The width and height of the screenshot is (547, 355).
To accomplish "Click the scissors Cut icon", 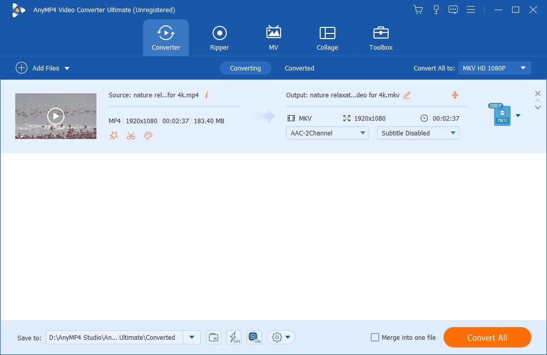I will [x=131, y=135].
